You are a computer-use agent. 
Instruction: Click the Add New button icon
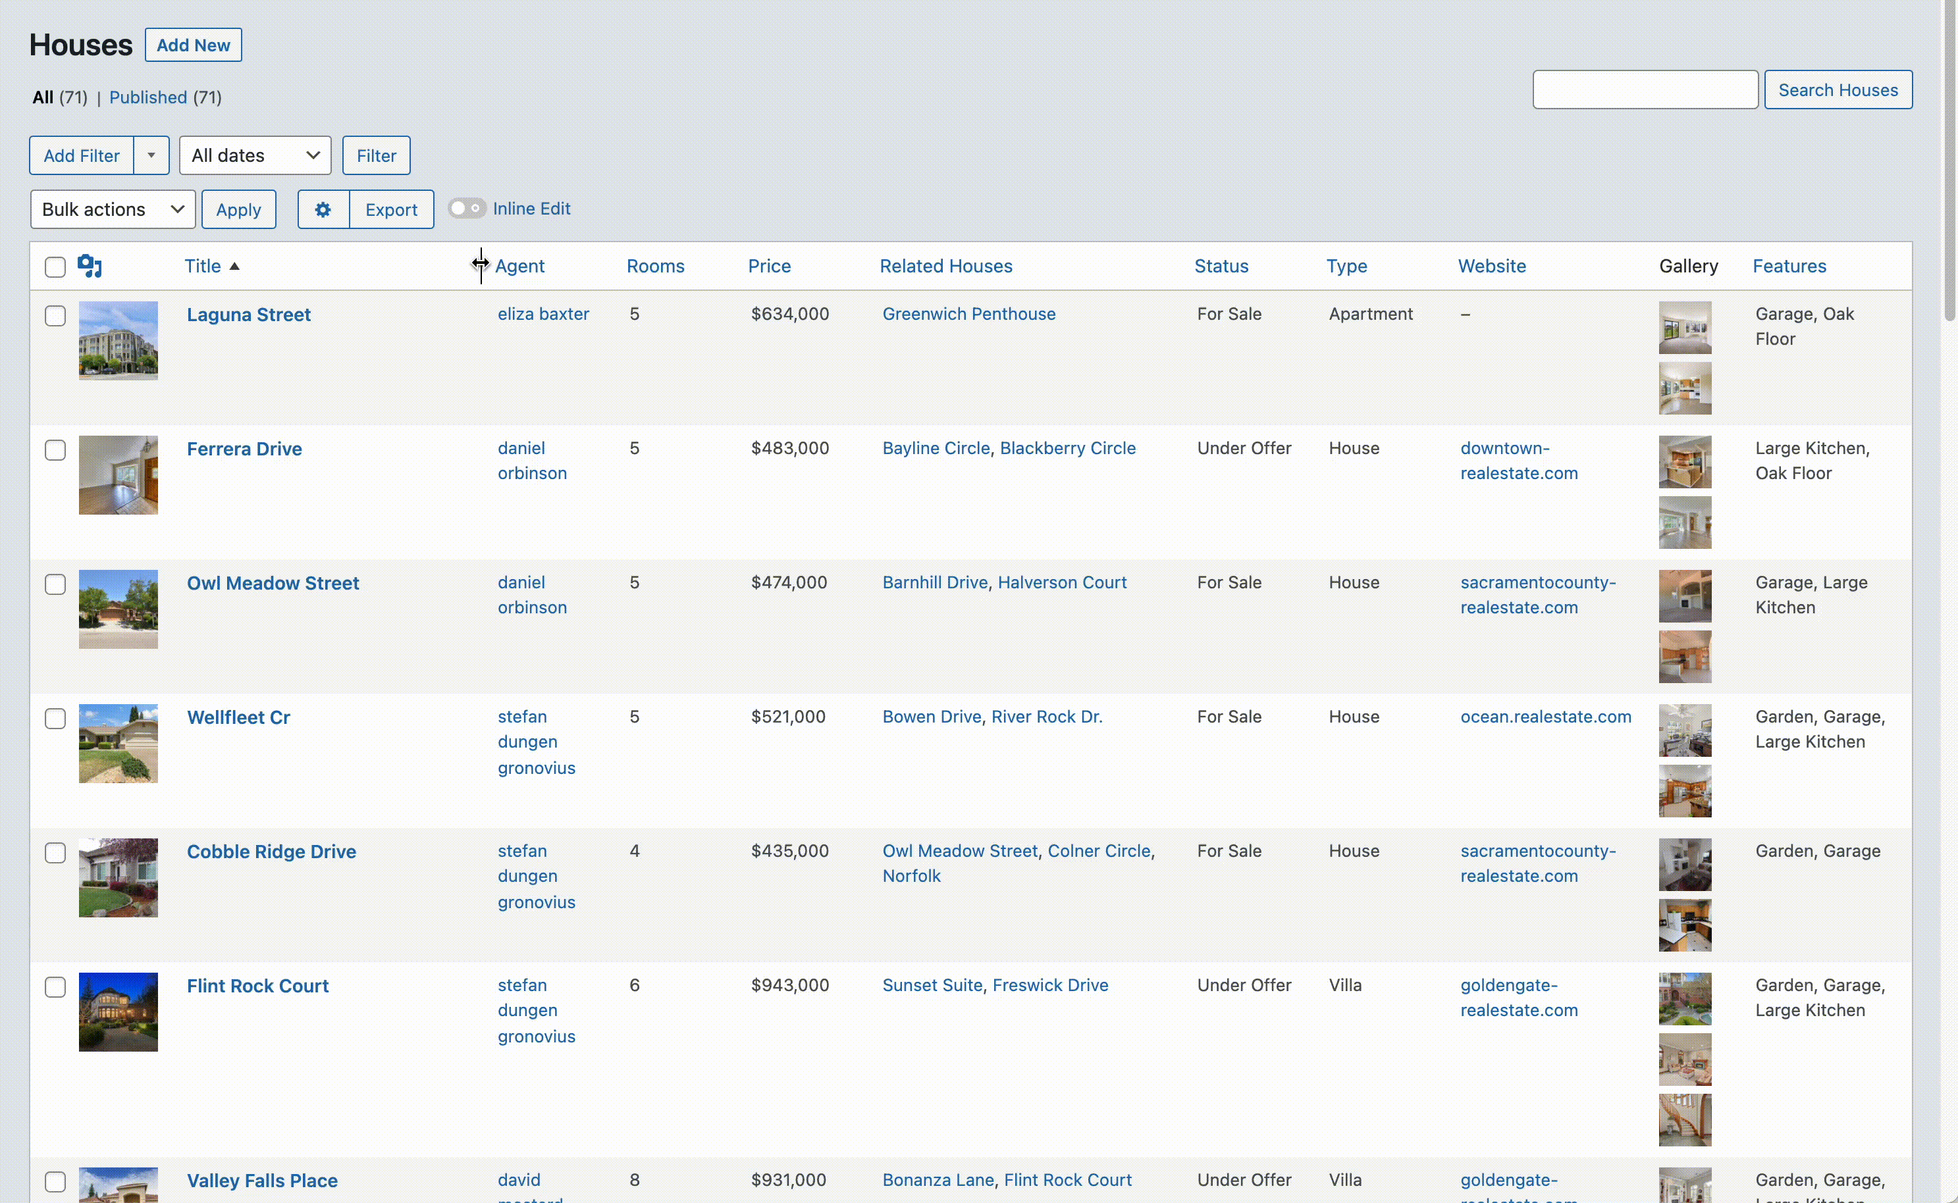[x=192, y=43]
